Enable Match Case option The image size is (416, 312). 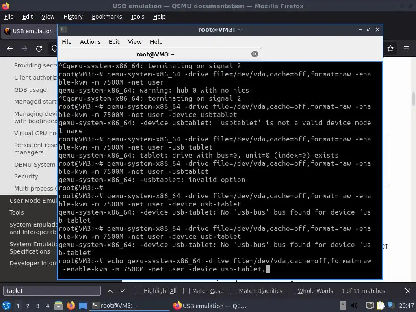click(186, 291)
